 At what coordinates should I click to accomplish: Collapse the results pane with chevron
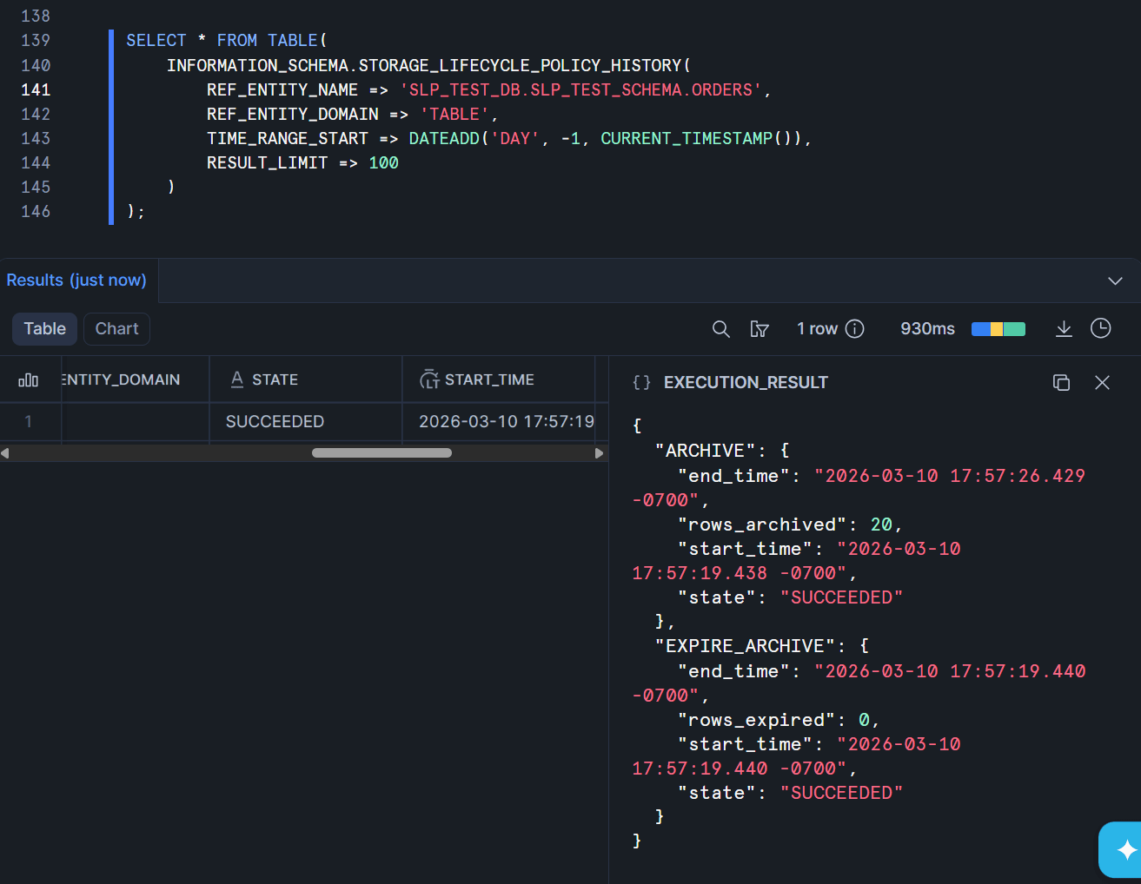pos(1115,280)
